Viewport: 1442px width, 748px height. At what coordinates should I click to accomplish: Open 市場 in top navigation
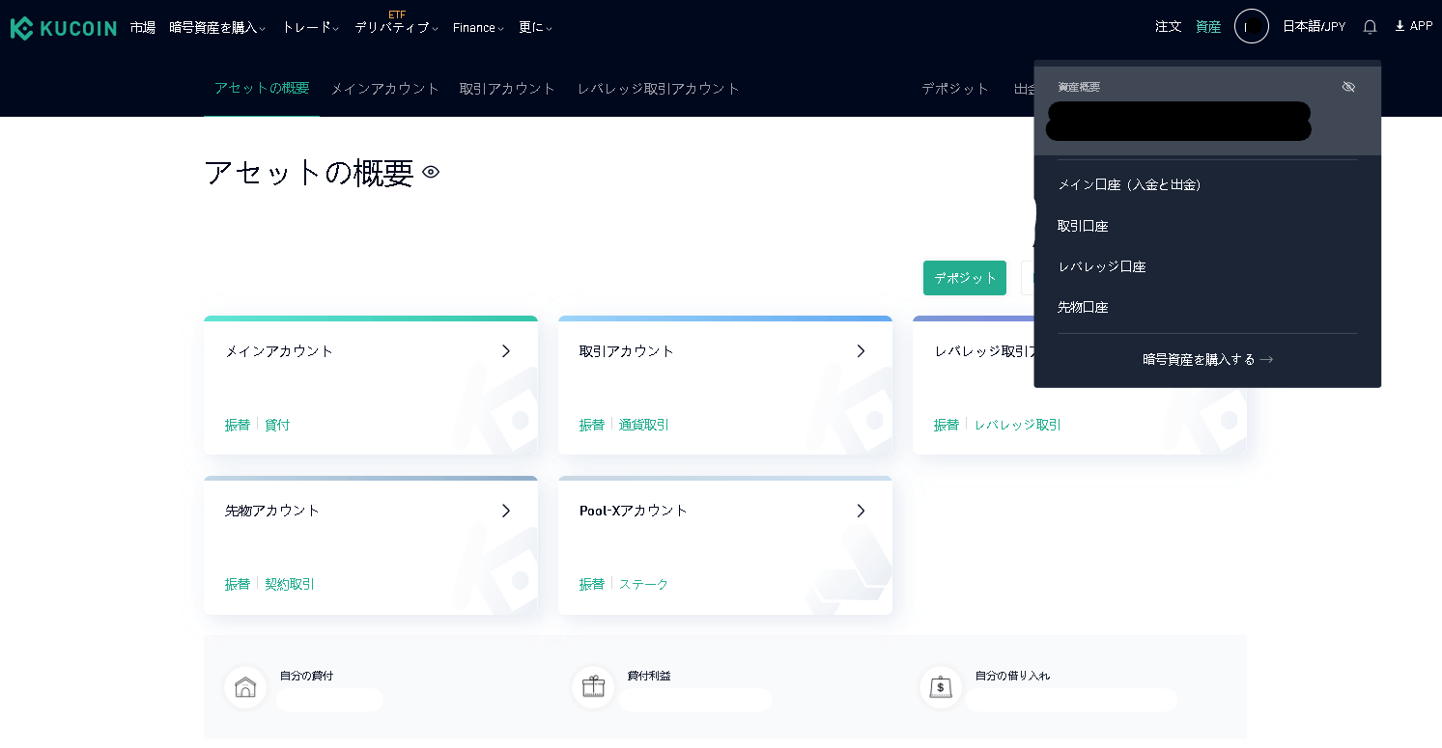(x=143, y=27)
